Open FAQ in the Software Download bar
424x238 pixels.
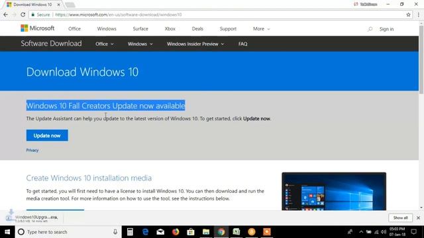pos(242,44)
